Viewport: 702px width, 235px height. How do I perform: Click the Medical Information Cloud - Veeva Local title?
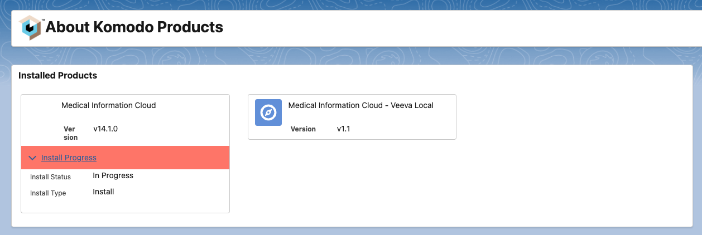tap(360, 105)
